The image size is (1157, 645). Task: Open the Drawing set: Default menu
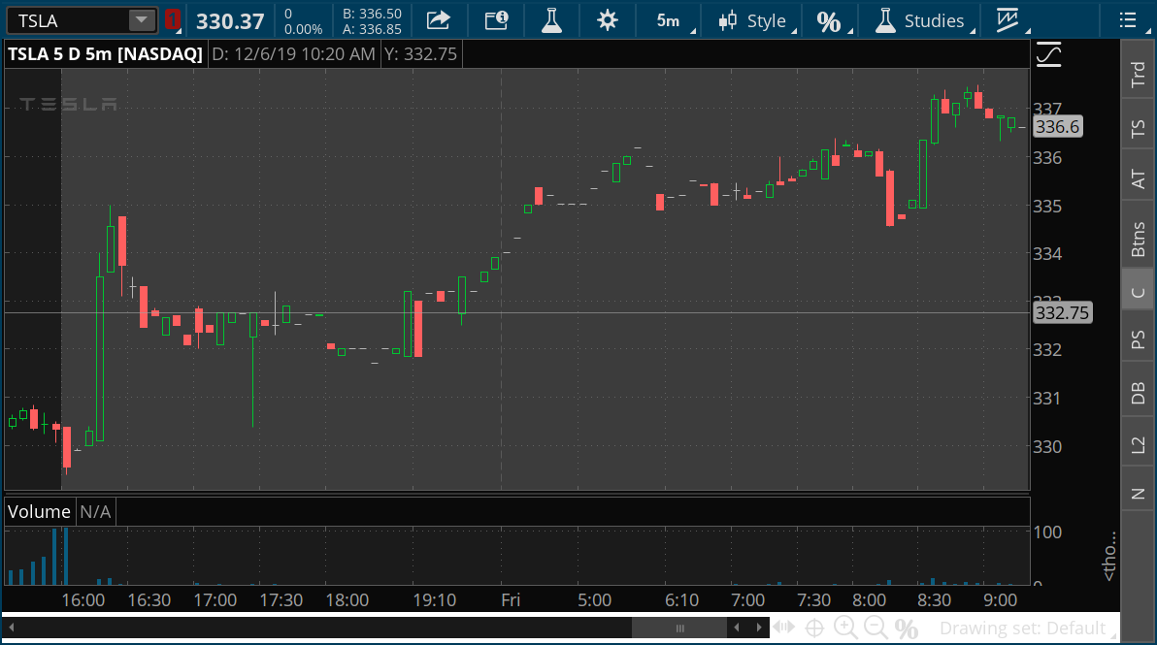(1023, 629)
